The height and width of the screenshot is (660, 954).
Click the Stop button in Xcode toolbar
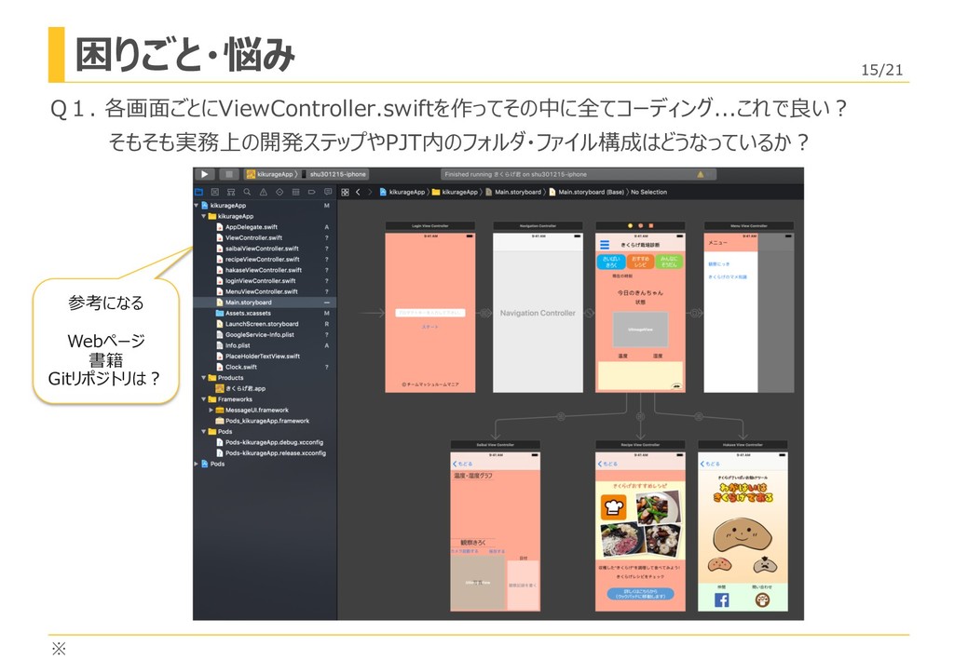coord(229,174)
